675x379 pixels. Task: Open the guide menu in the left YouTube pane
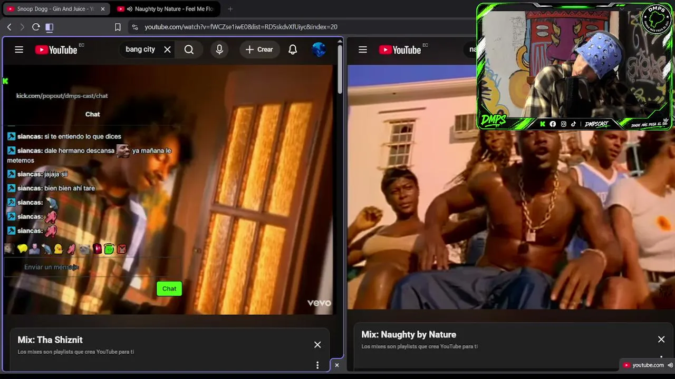coord(19,49)
